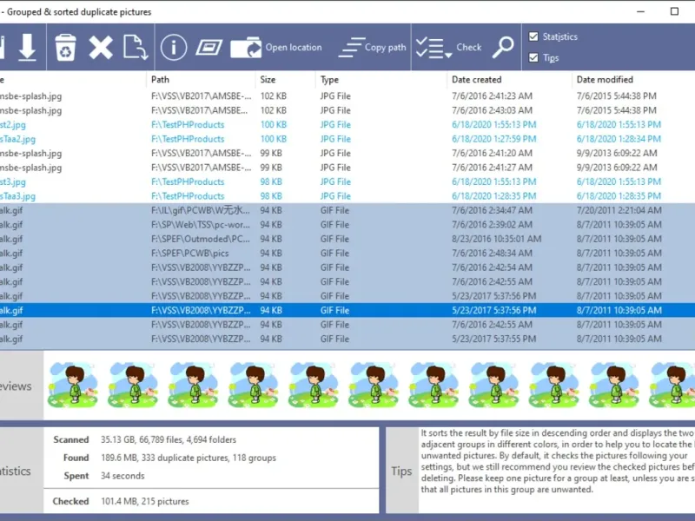Click the 7/6/2016 2:39:02 AM created date
This screenshot has width=695, height=521.
click(x=492, y=225)
